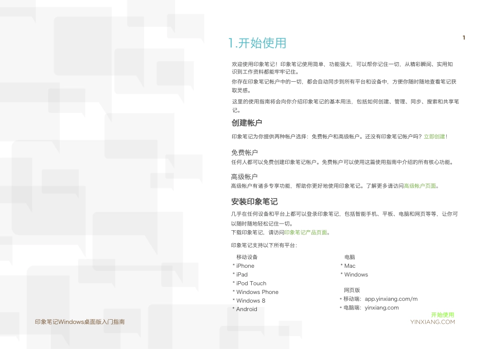Click the 电脑 list header
The width and height of the screenshot is (489, 349).
click(x=350, y=257)
